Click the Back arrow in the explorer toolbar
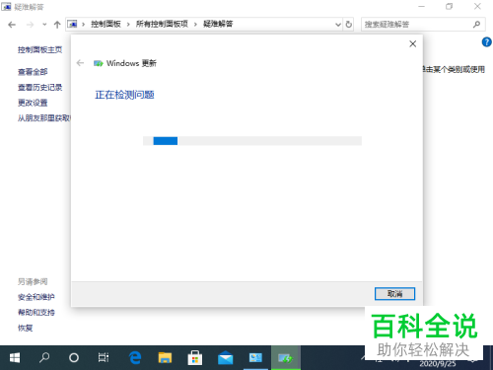 click(12, 25)
